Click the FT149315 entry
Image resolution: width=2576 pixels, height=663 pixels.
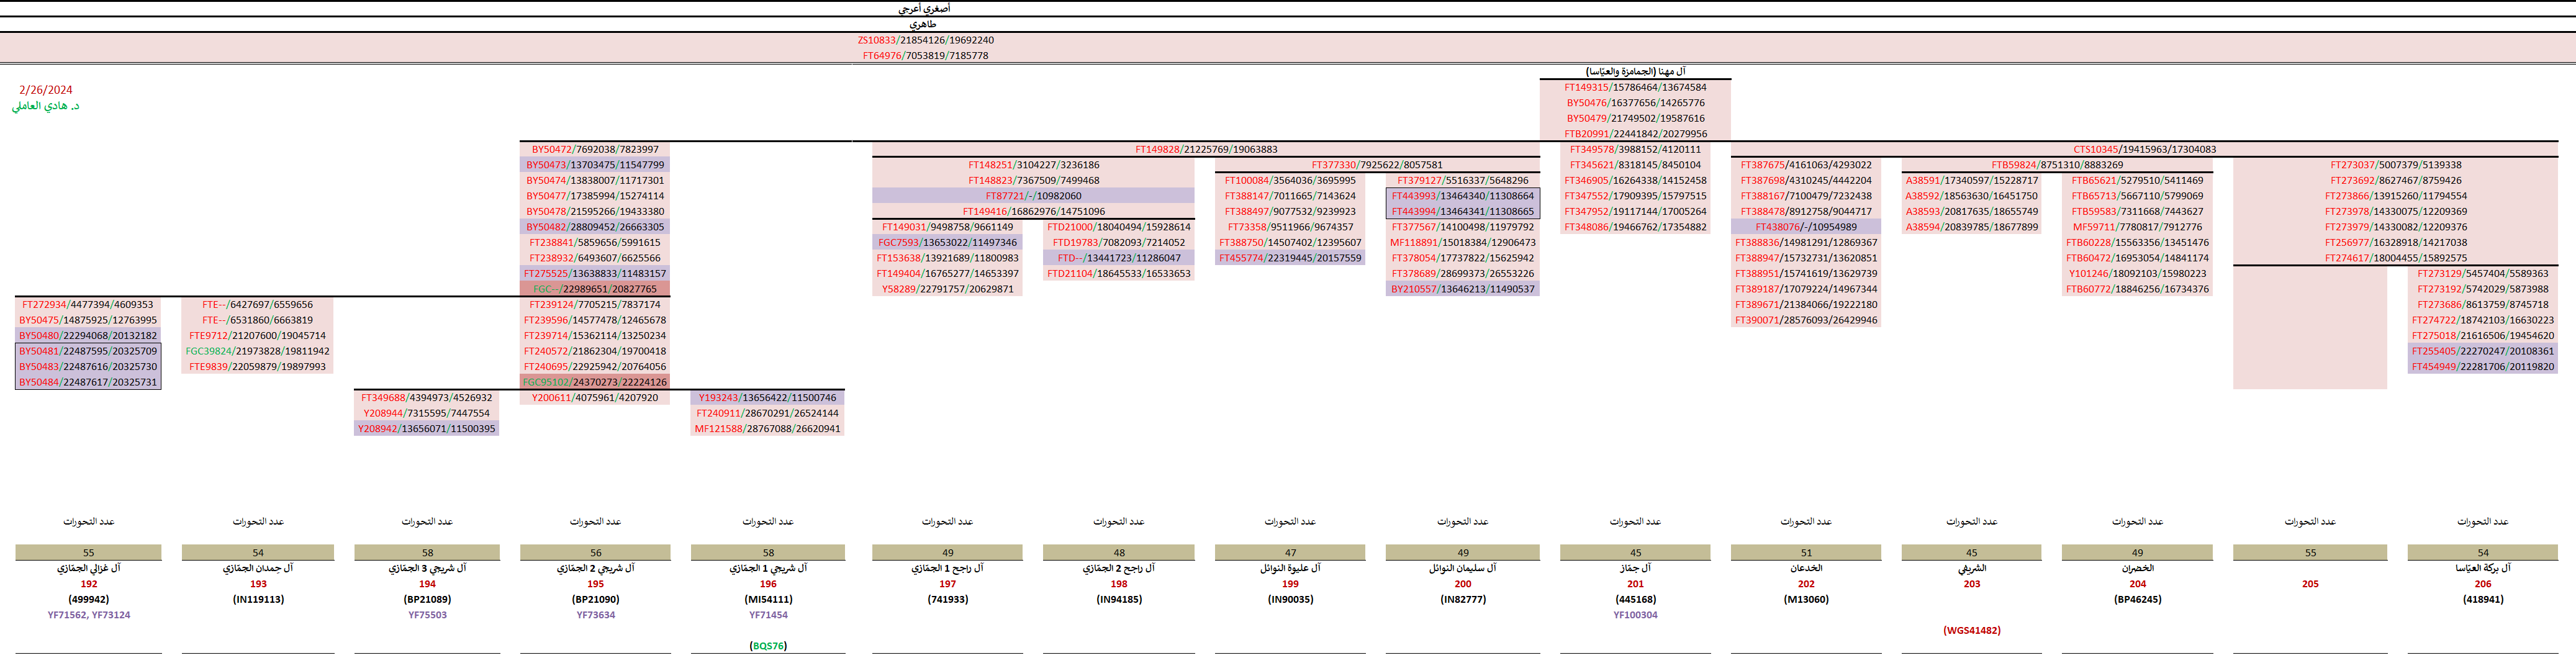[1635, 87]
